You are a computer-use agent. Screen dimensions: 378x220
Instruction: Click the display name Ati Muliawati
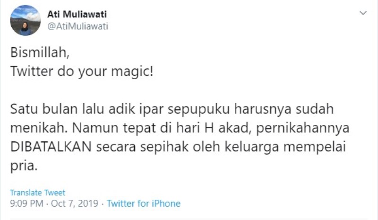click(77, 14)
